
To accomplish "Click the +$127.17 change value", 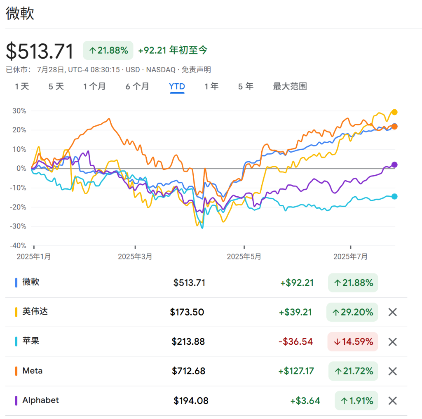I will (296, 371).
